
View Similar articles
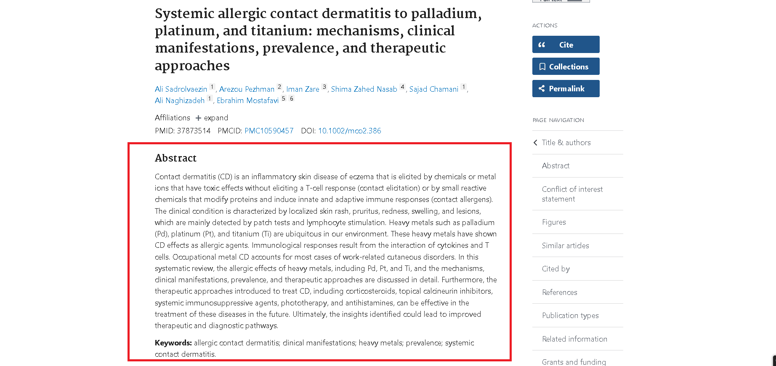566,246
